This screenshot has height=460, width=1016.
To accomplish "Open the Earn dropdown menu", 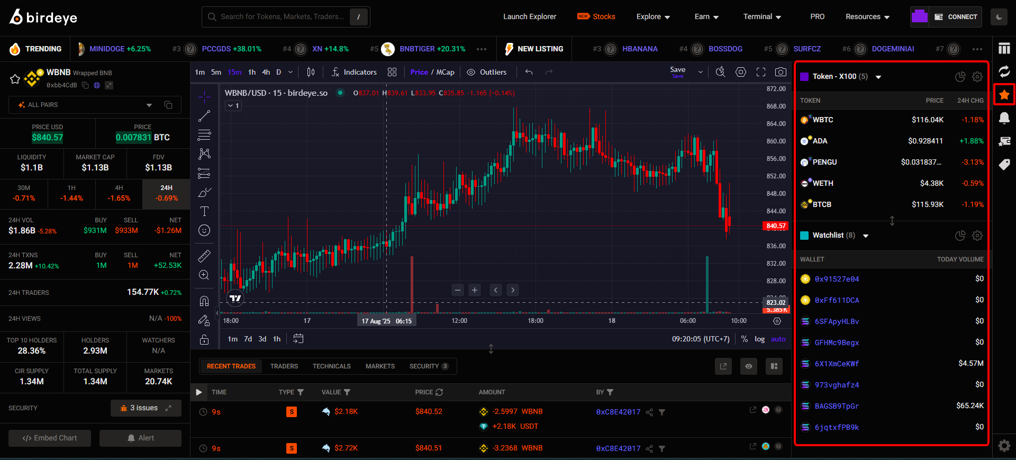I will click(x=706, y=17).
